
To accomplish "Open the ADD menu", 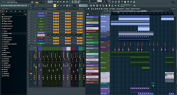I will point(7,5).
